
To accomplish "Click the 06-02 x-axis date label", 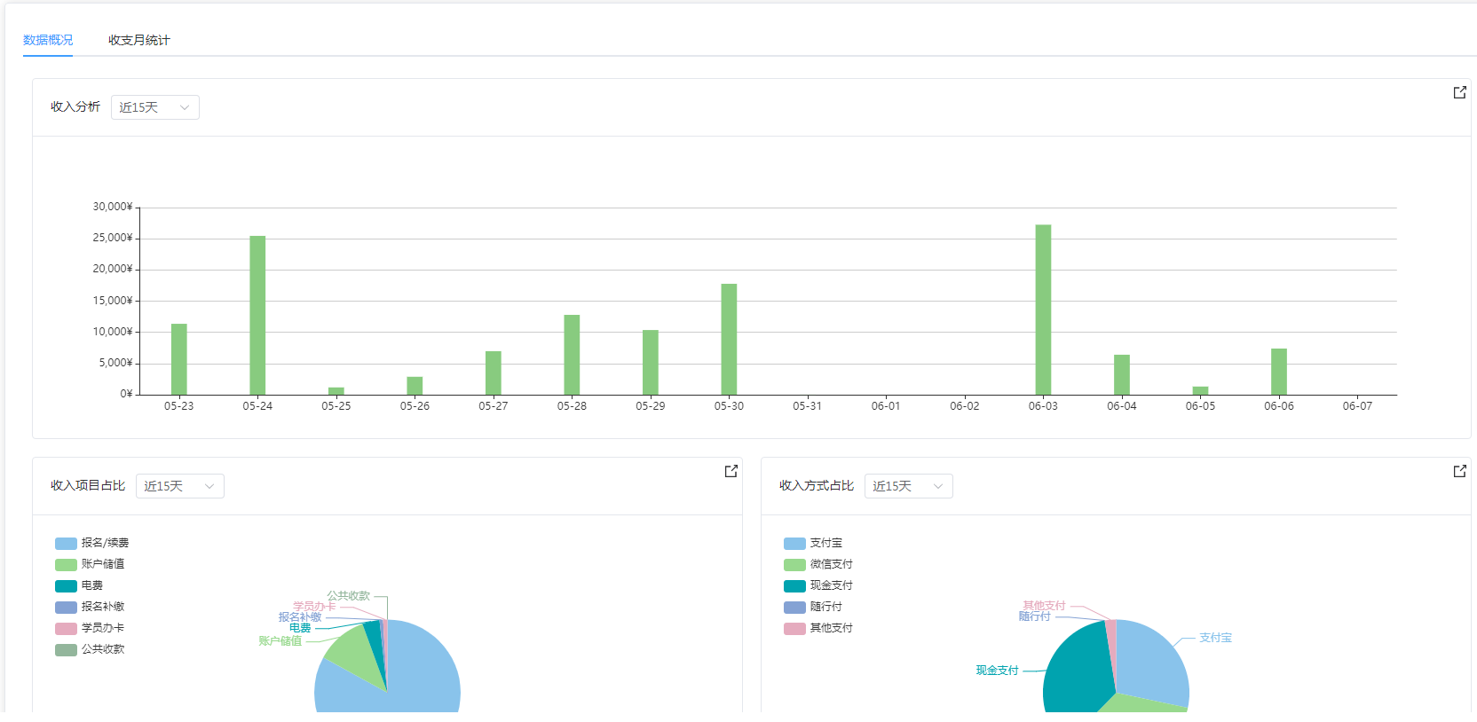I will point(965,406).
